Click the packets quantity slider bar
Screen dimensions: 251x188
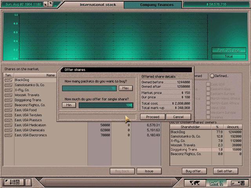89,88
